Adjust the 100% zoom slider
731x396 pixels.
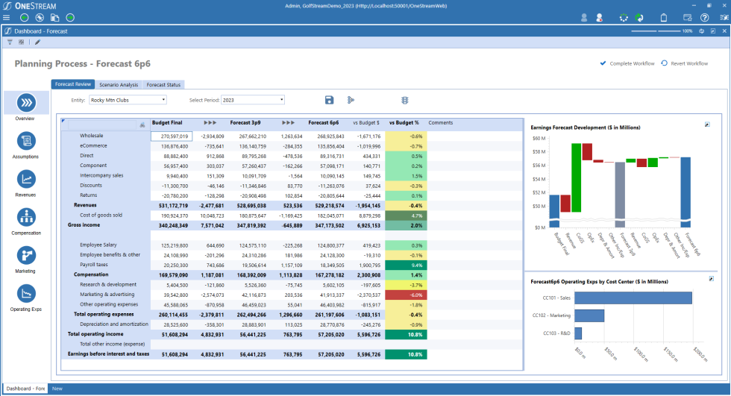tap(656, 31)
